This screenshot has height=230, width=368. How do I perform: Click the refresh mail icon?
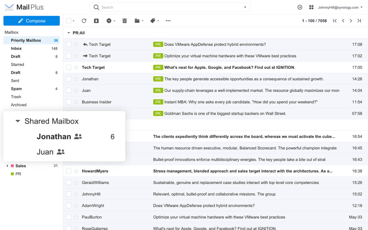pyautogui.click(x=84, y=21)
